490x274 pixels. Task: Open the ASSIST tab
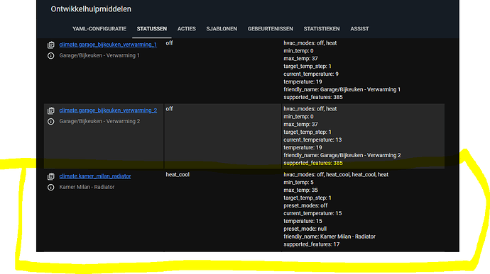[359, 29]
